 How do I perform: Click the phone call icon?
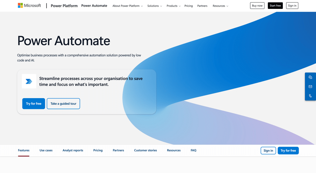pos(310,96)
